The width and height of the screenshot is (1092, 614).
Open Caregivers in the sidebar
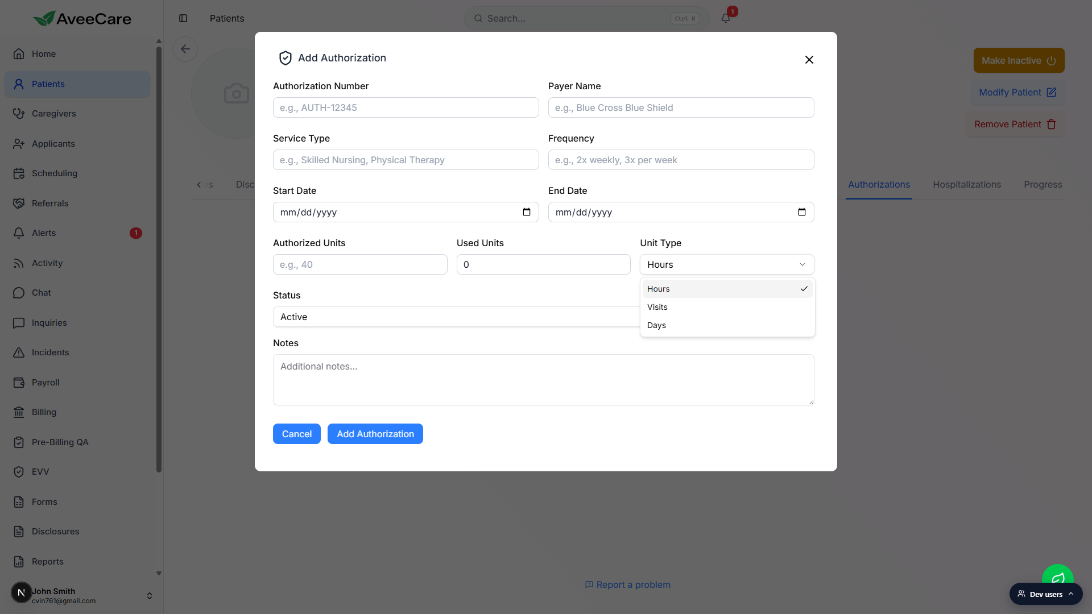pyautogui.click(x=77, y=114)
